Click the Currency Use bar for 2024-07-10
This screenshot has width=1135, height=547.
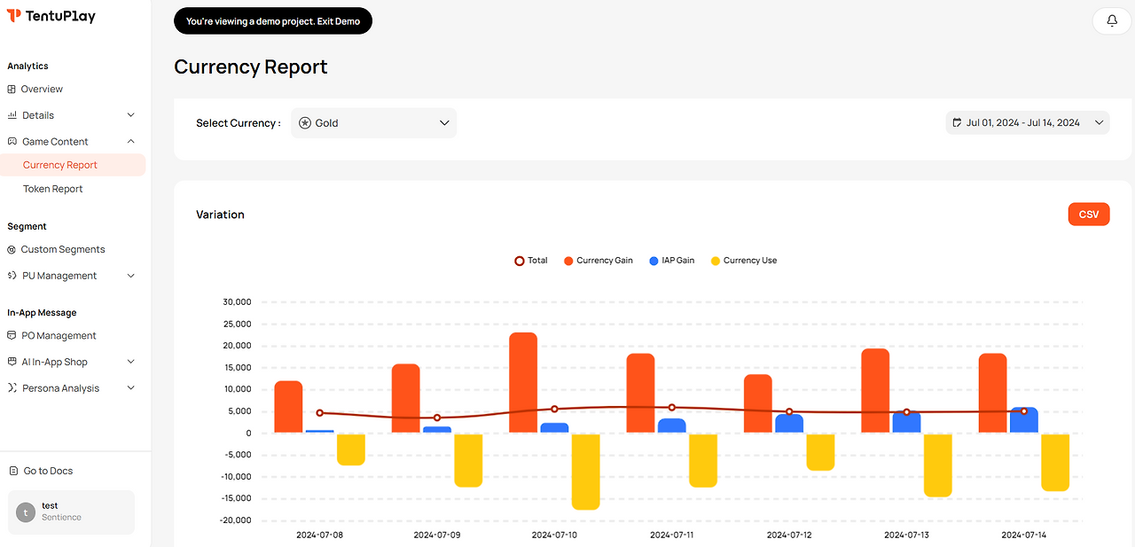tap(585, 472)
